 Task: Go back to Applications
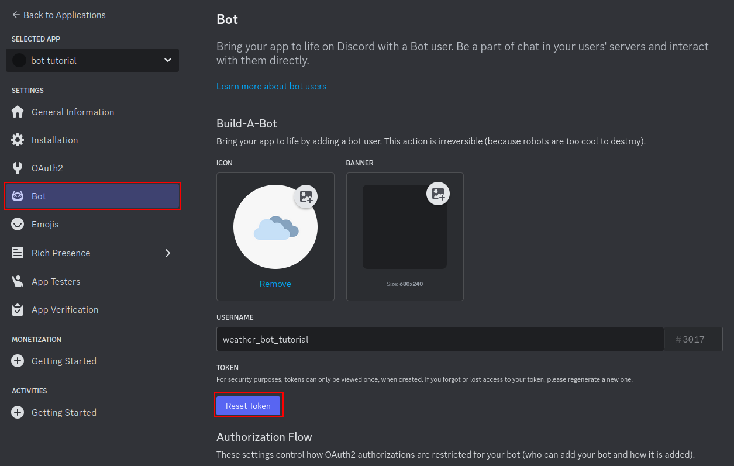pos(58,15)
